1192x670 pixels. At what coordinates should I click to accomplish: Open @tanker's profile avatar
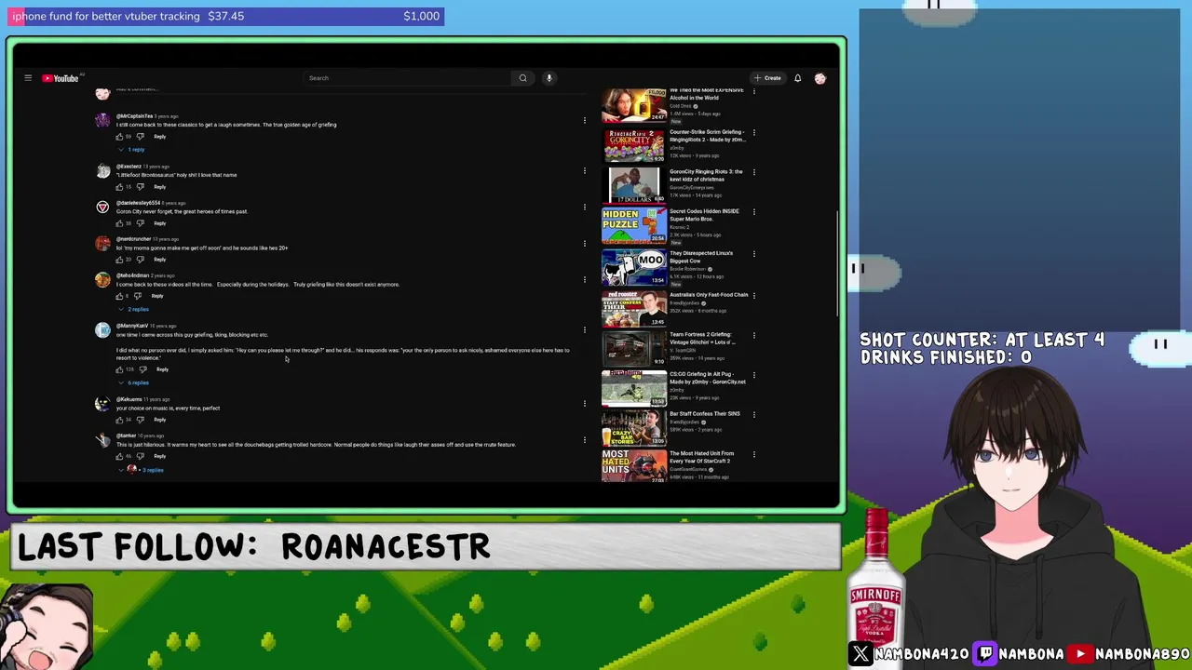coord(102,439)
